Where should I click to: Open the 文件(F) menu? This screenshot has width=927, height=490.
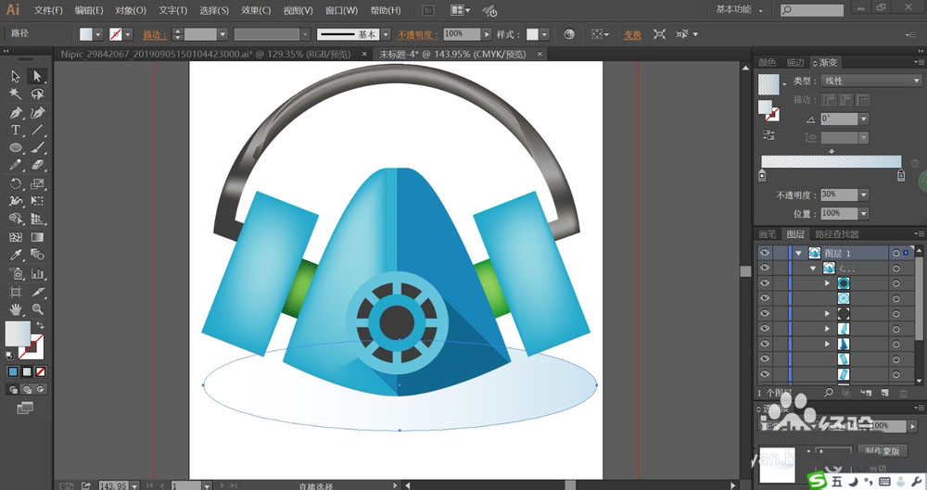click(x=48, y=10)
